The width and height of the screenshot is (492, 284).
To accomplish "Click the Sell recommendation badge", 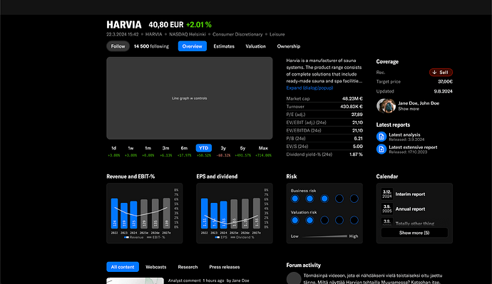I will click(x=441, y=73).
